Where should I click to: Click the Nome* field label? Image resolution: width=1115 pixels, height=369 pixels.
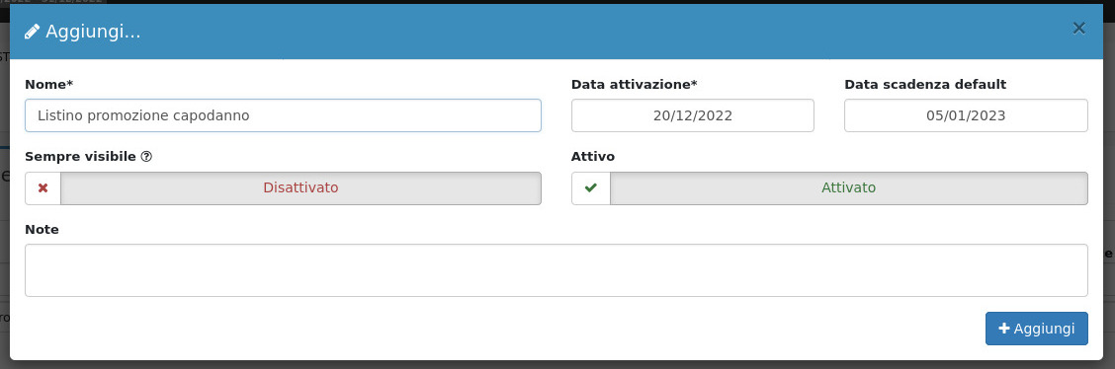pos(49,85)
